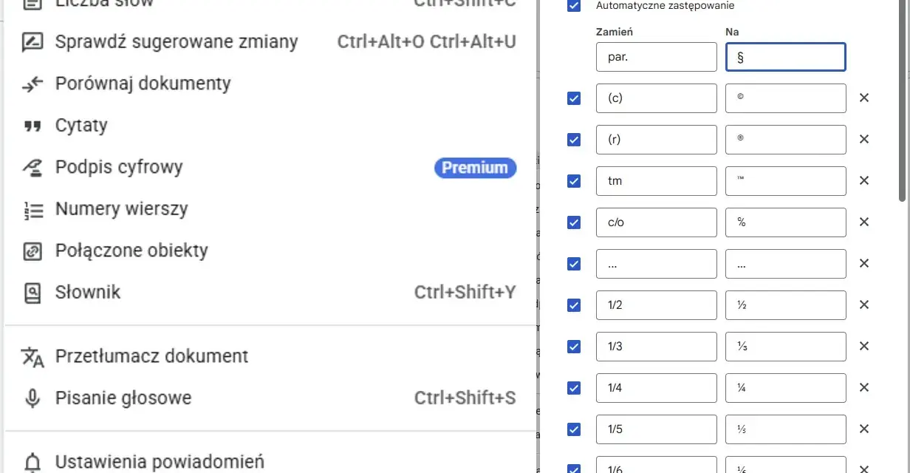Click the Przetłumacz dokument translate icon
Image resolution: width=910 pixels, height=473 pixels.
click(x=32, y=356)
